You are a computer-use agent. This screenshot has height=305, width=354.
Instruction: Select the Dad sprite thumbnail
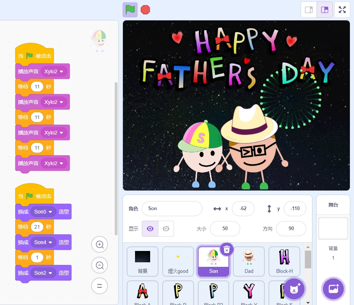249,261
